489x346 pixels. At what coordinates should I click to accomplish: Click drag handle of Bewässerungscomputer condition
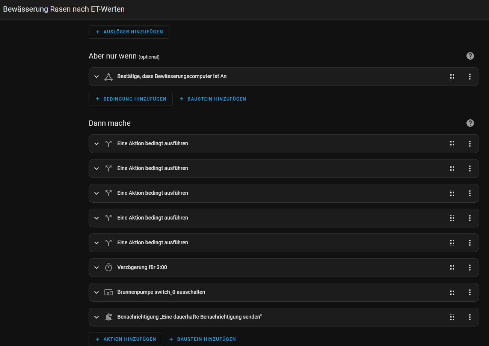pyautogui.click(x=452, y=77)
